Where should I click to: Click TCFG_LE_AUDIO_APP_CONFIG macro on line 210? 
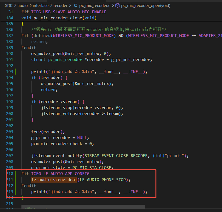click(x=60, y=174)
